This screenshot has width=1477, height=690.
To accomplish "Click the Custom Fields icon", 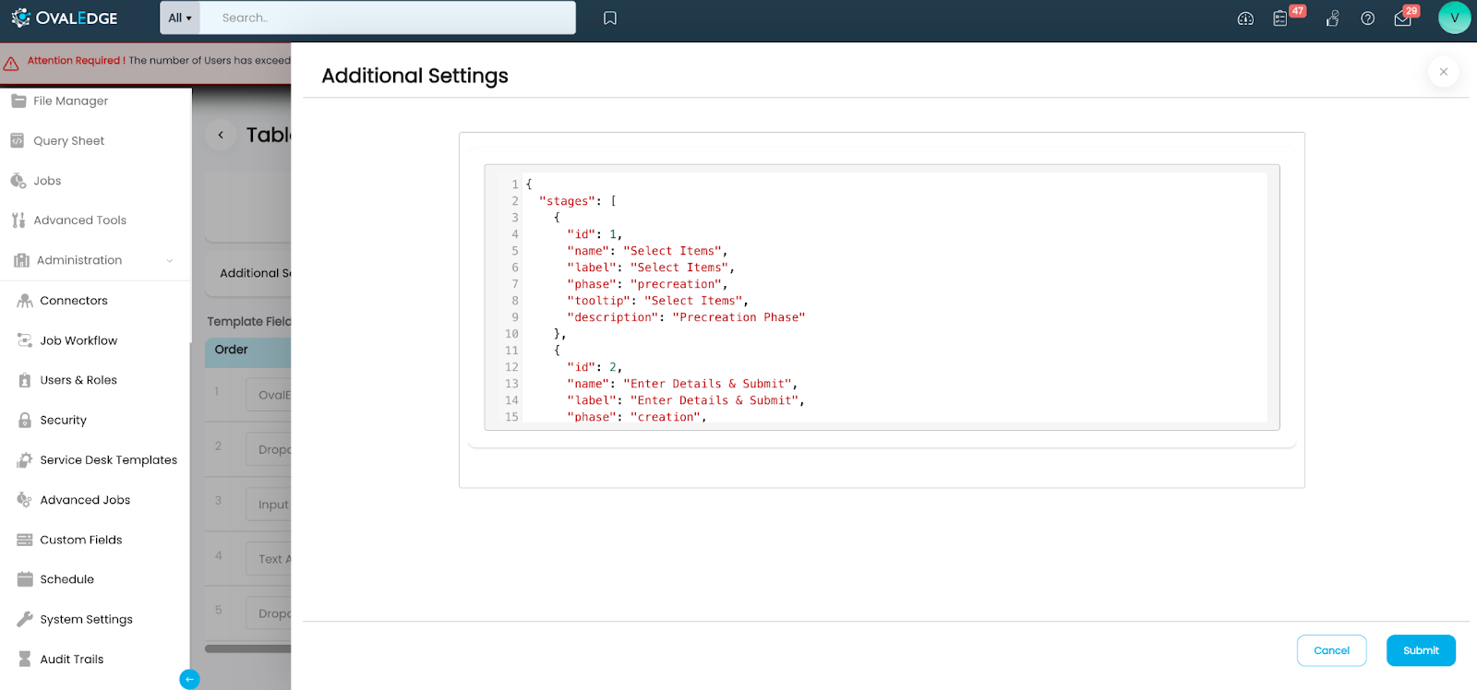I will pos(25,540).
